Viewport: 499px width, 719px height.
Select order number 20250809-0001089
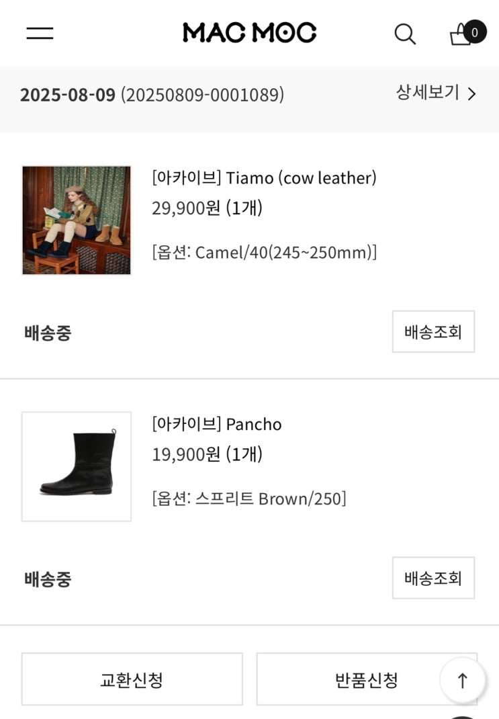pyautogui.click(x=203, y=95)
